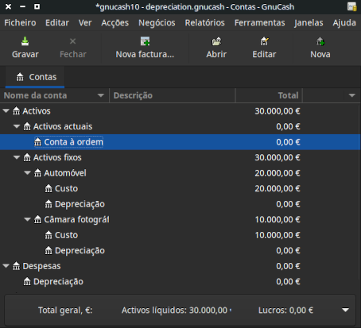Open the Editar menu

(x=57, y=23)
